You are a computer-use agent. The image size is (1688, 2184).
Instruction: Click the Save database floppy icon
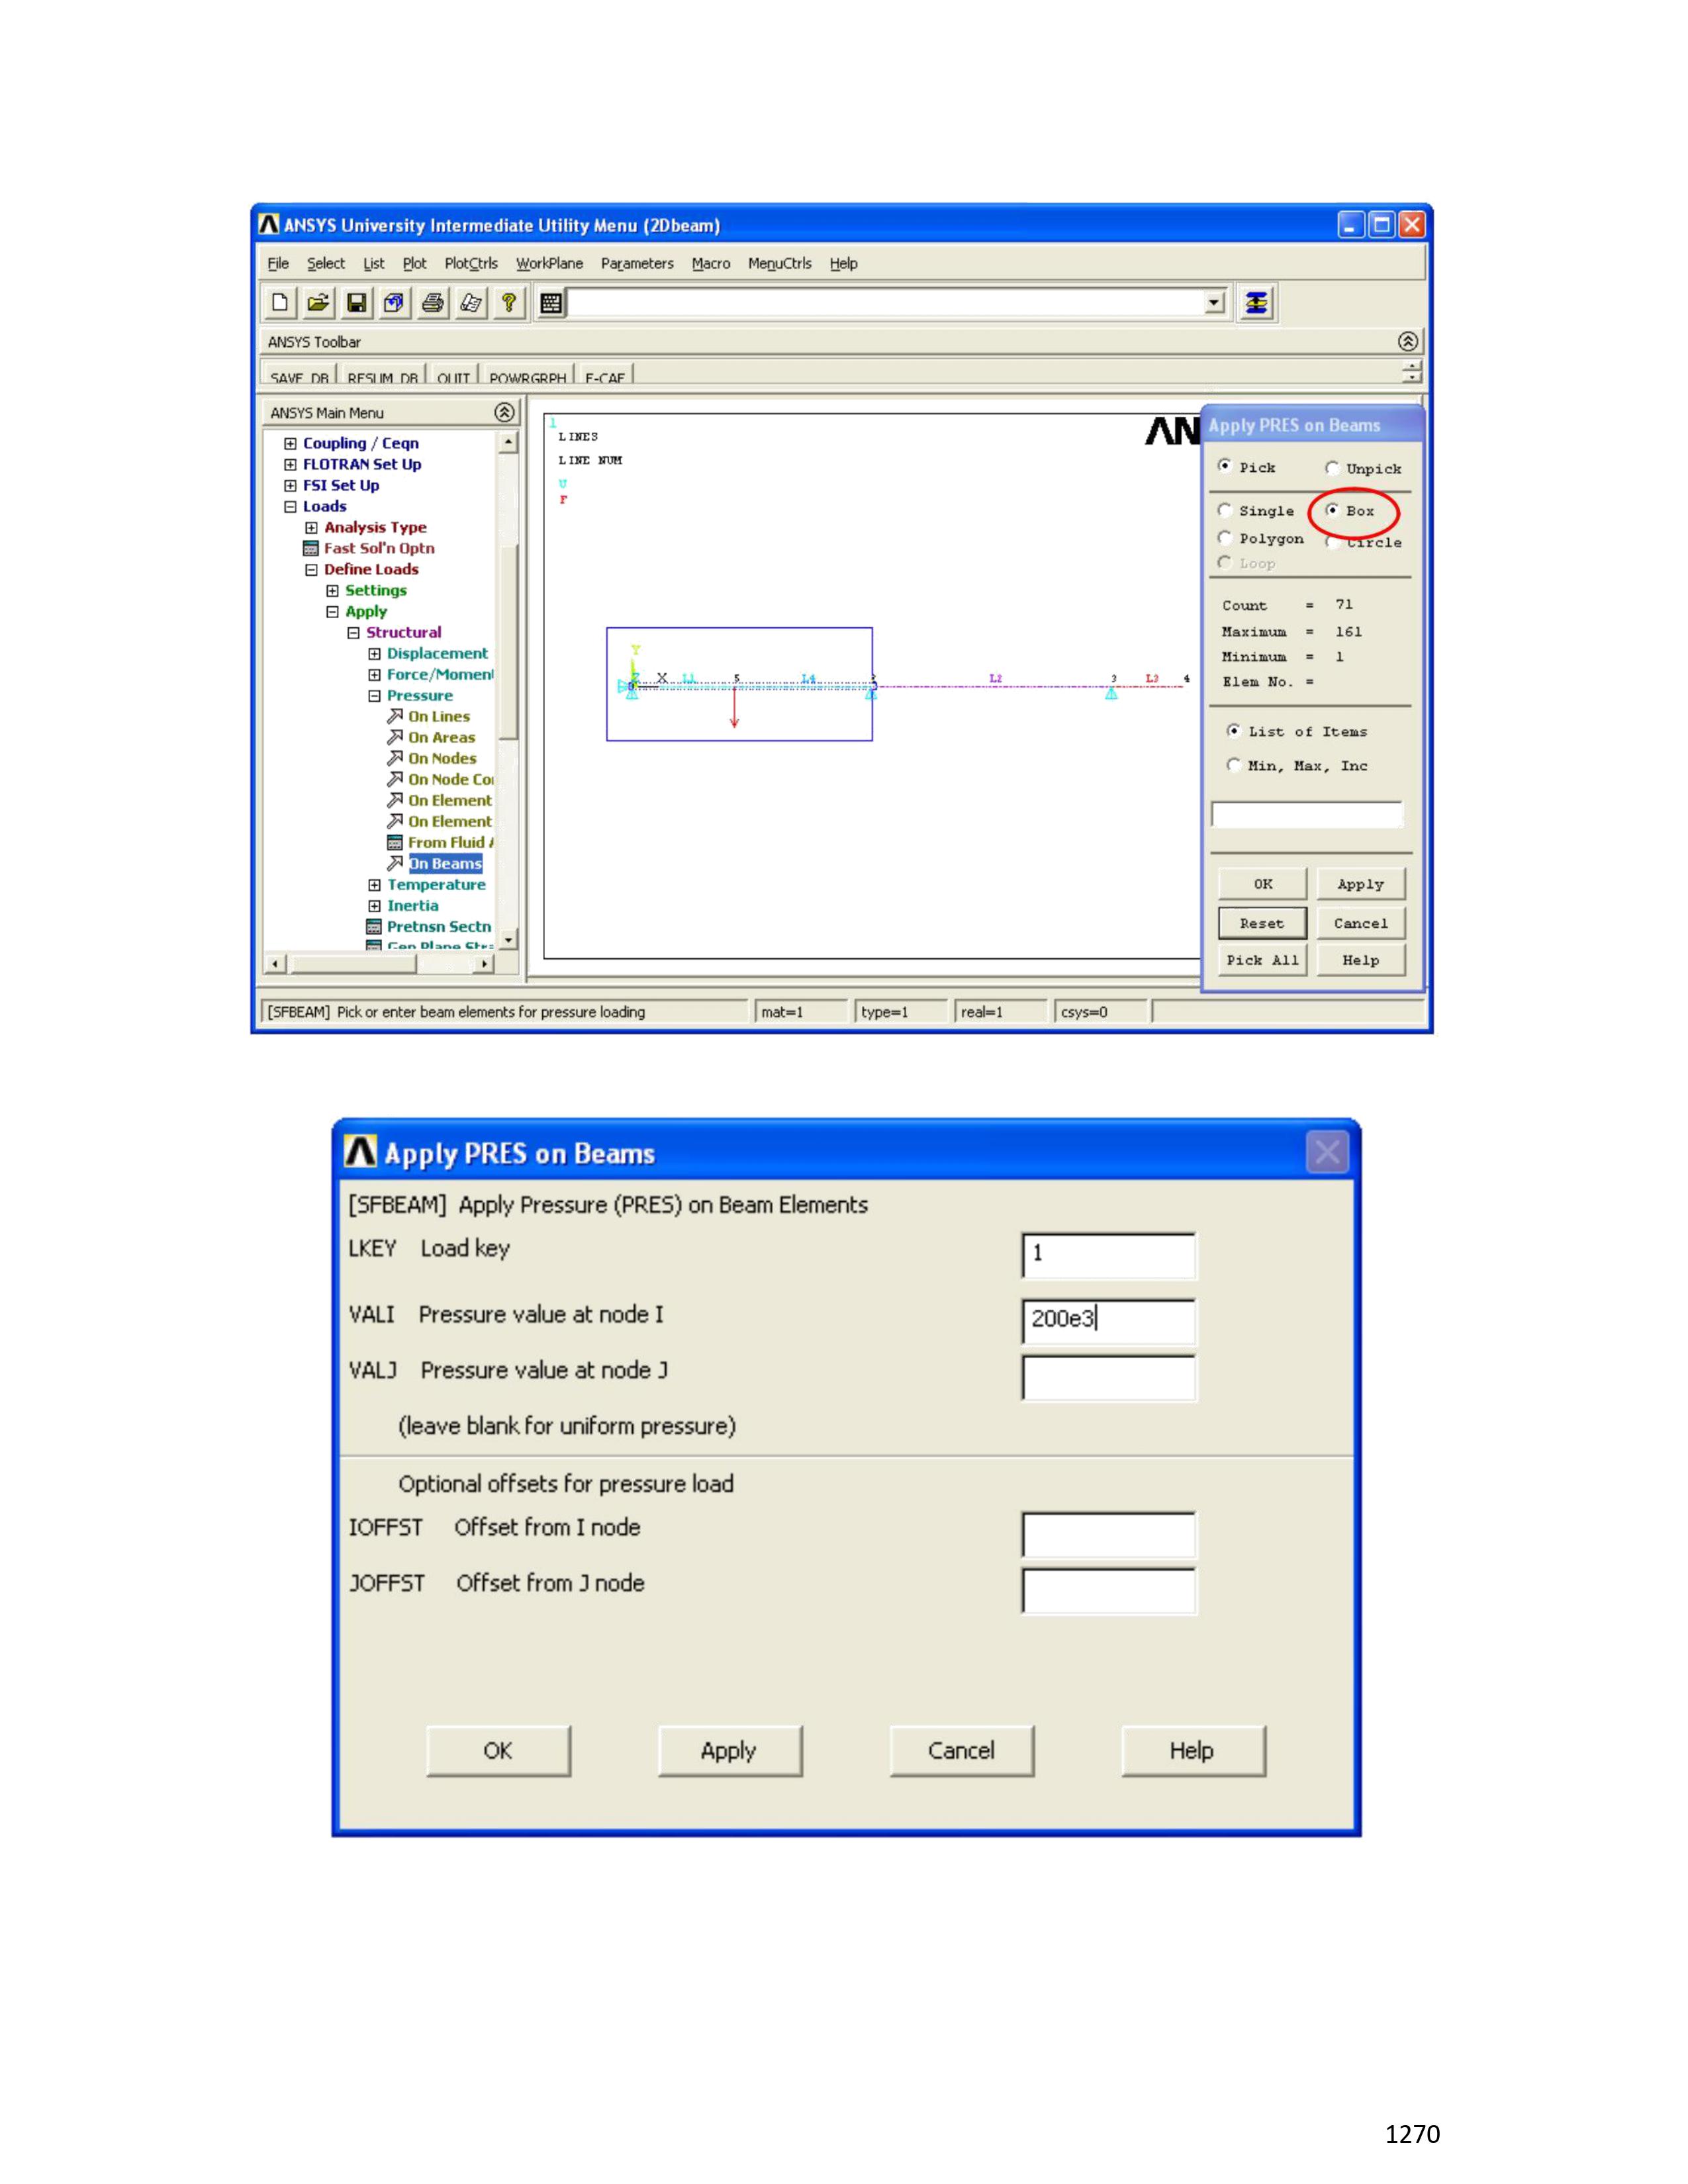(356, 303)
